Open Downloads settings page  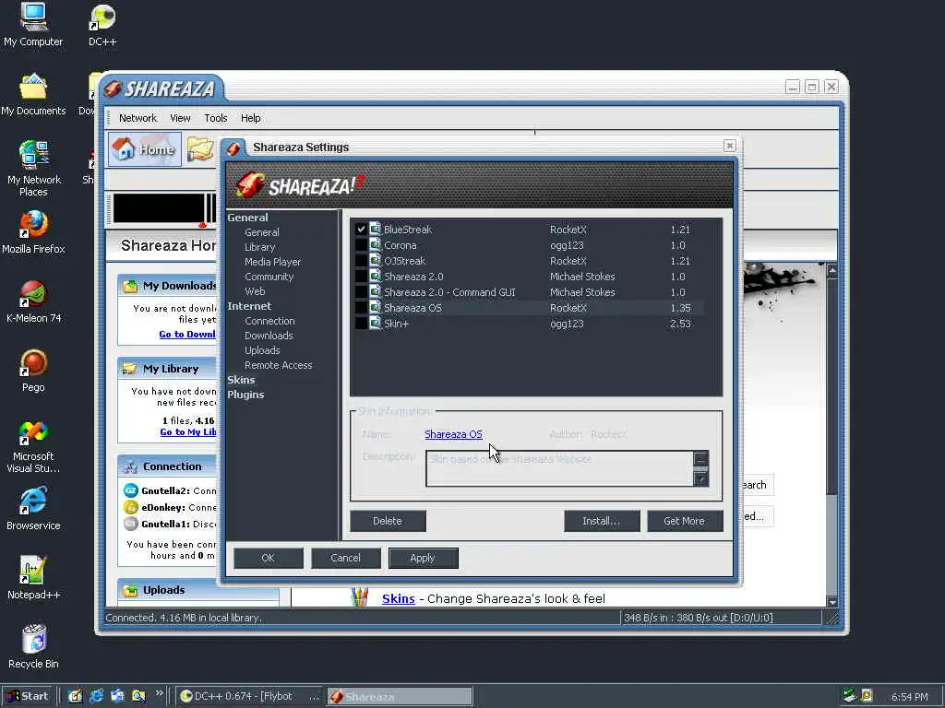(x=269, y=336)
